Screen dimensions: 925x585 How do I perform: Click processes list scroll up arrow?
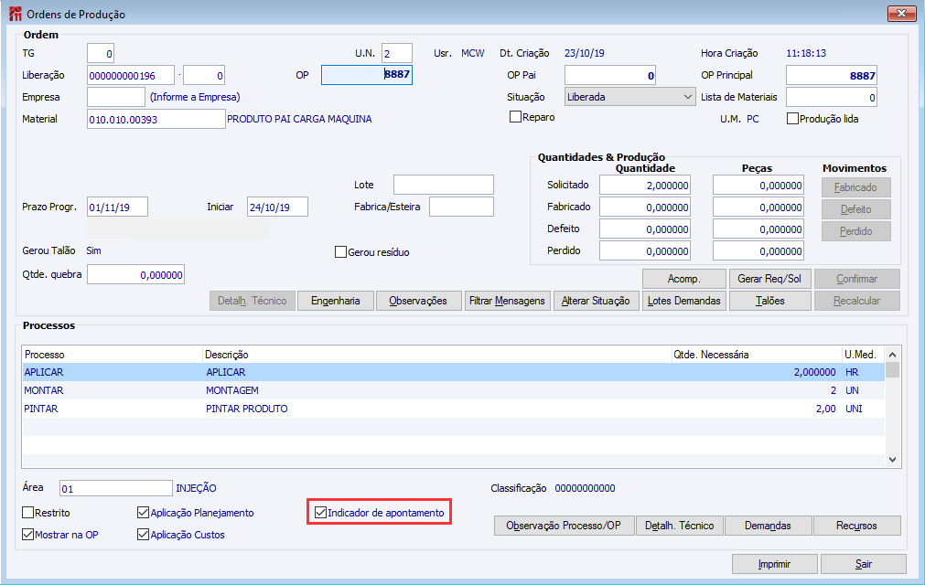point(893,355)
